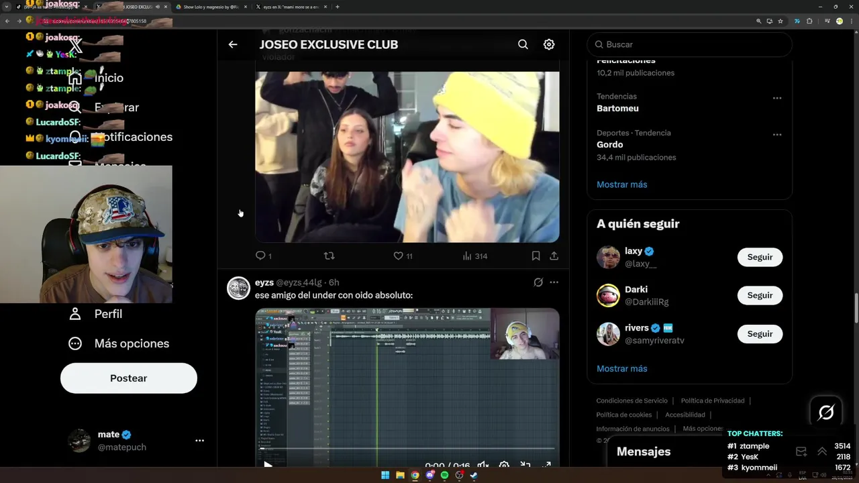Open Política de Privacidad link
Screen dimensions: 859x483
click(712, 400)
